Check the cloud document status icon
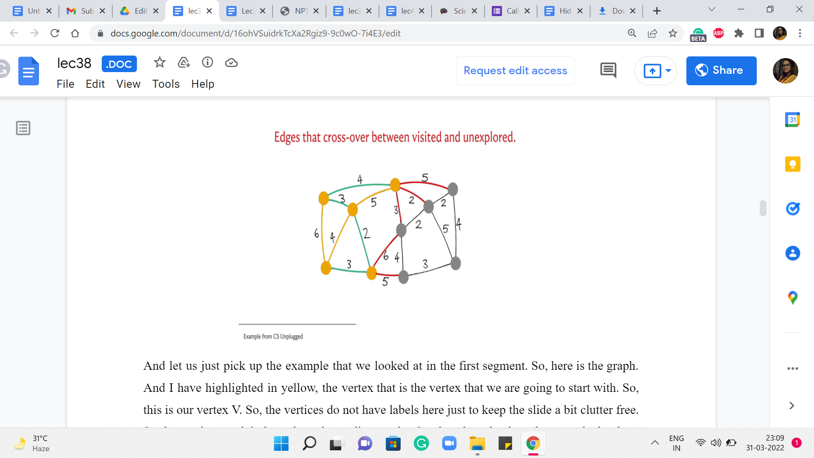 tap(231, 63)
